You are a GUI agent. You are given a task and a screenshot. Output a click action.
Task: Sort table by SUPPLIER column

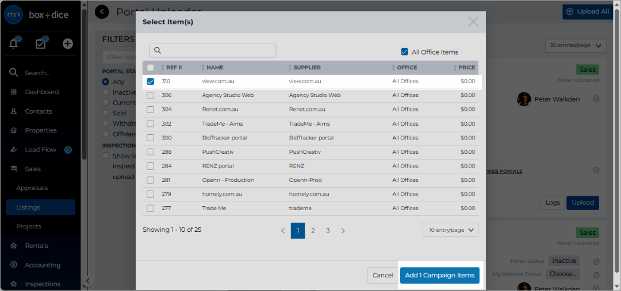(304, 68)
